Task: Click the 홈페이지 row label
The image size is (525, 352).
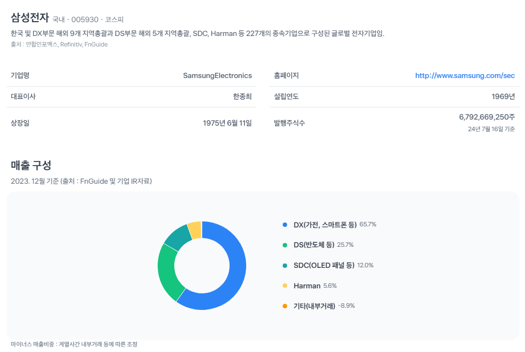Action: [286, 75]
